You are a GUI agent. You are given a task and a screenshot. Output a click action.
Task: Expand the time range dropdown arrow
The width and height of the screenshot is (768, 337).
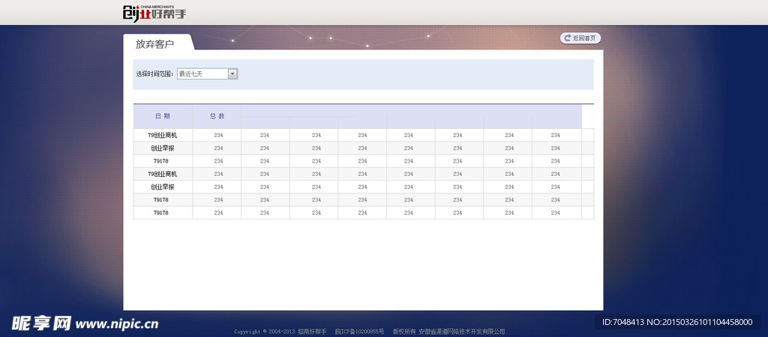232,73
